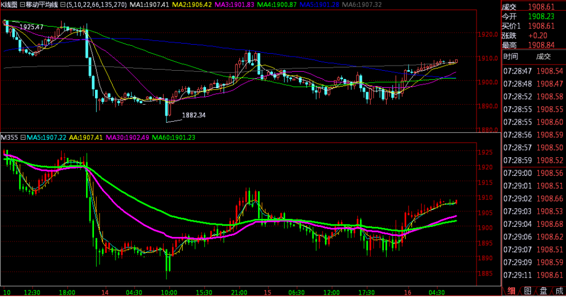Image resolution: width=566 pixels, height=297 pixels.
Task: Select the 07:29:11 trade row
Action: pyautogui.click(x=533, y=274)
